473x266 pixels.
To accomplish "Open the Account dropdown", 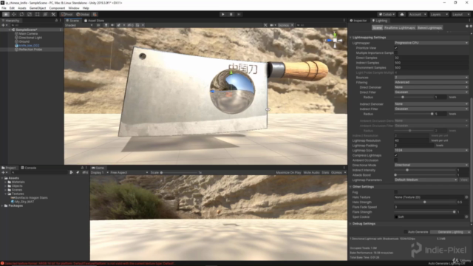I will click(418, 14).
